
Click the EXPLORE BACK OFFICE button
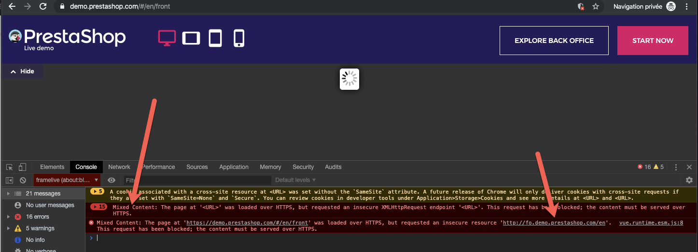click(x=554, y=41)
